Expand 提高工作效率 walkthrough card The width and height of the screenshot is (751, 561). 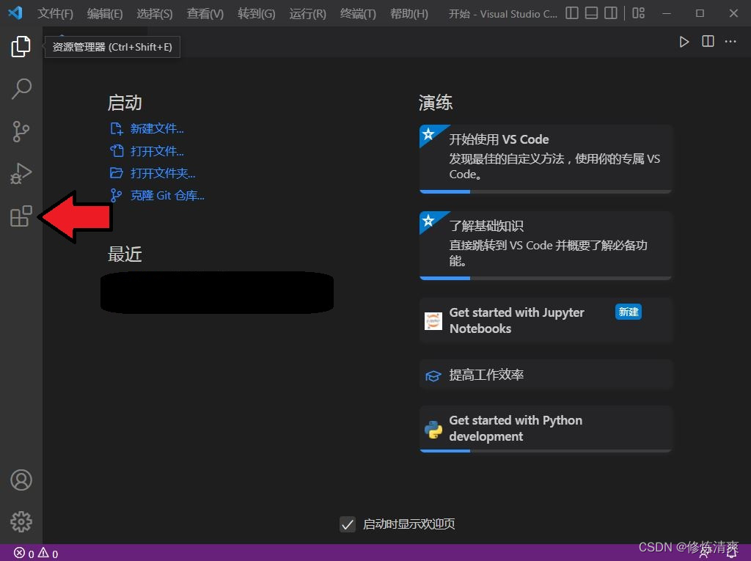[545, 375]
